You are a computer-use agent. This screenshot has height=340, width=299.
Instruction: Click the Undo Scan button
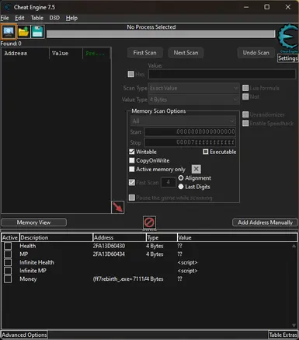coord(256,53)
